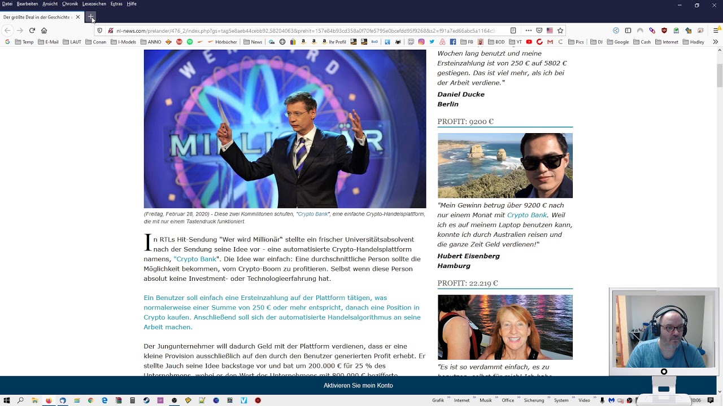Open the Temp bookmarks folder

click(x=24, y=42)
